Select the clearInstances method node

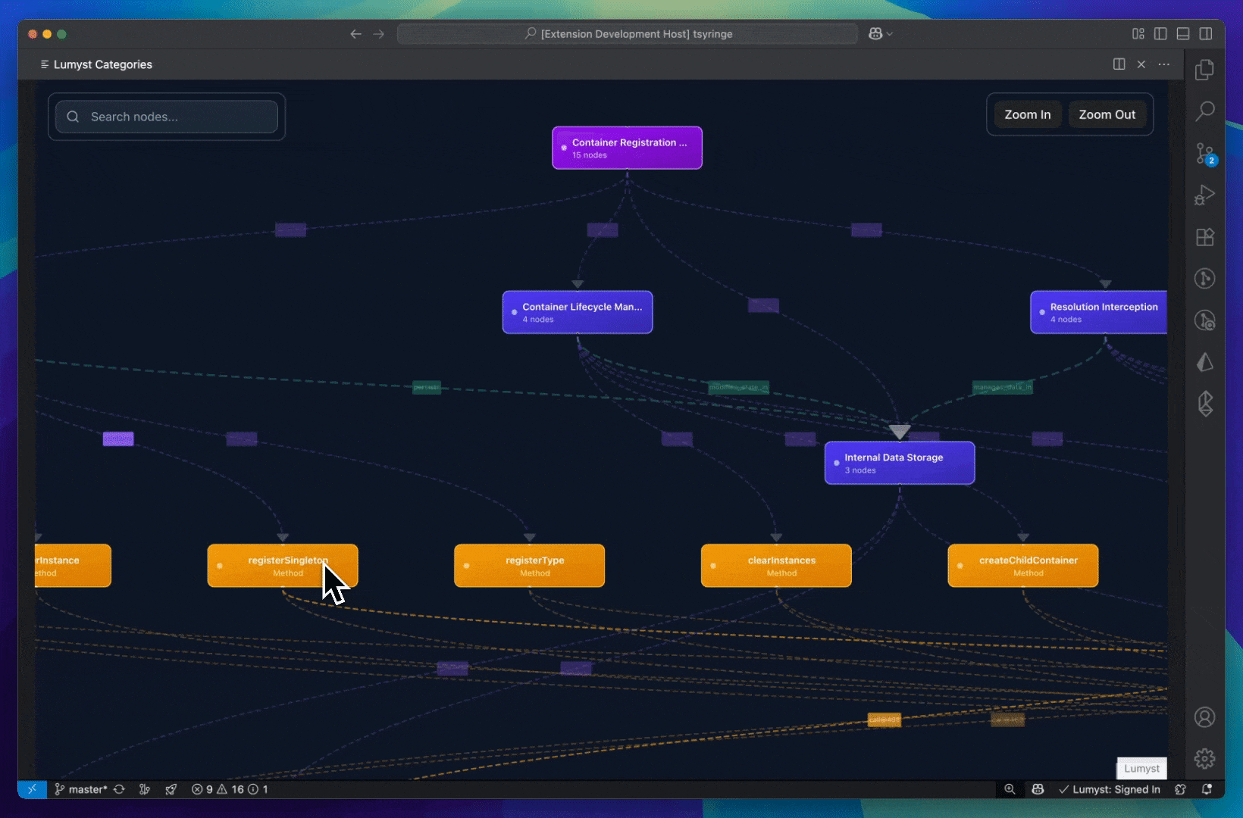tap(776, 566)
